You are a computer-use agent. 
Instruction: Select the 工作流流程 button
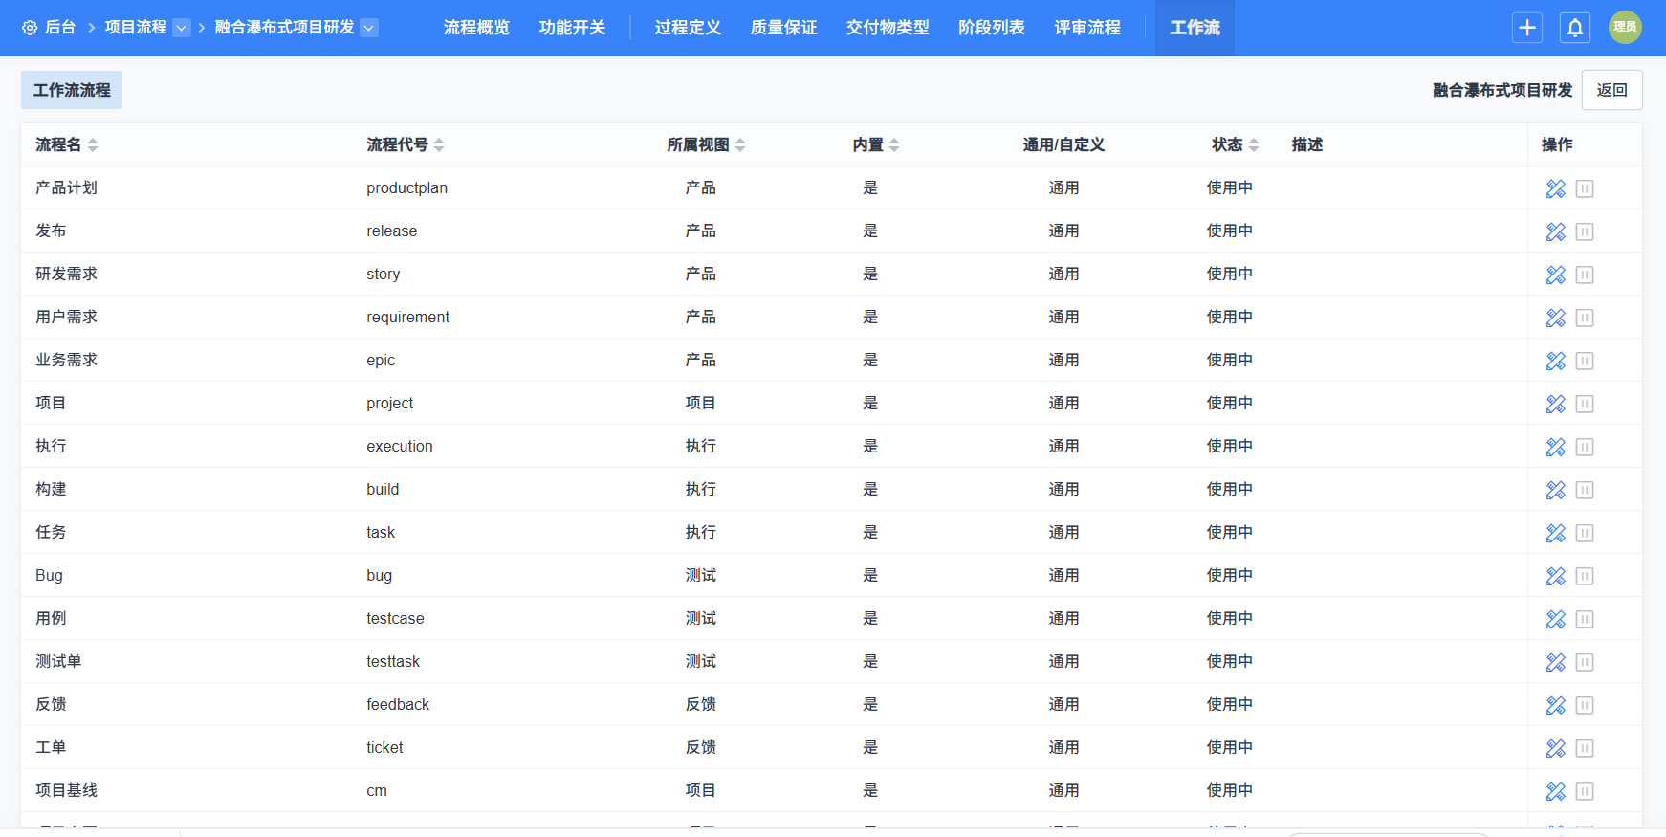pyautogui.click(x=72, y=90)
